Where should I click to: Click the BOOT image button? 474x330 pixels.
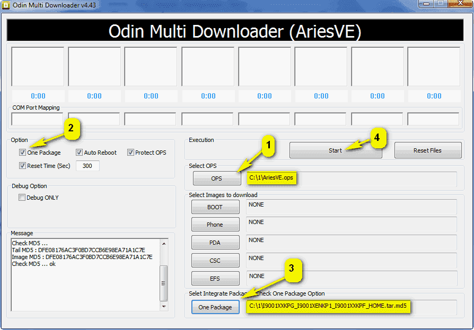click(x=215, y=207)
